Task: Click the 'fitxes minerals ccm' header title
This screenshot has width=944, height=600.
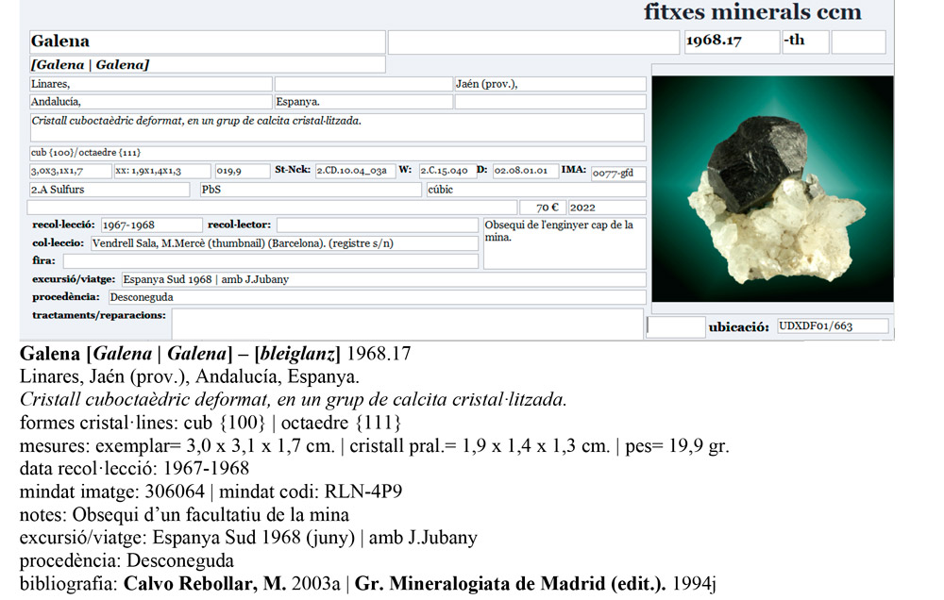Action: tap(752, 12)
